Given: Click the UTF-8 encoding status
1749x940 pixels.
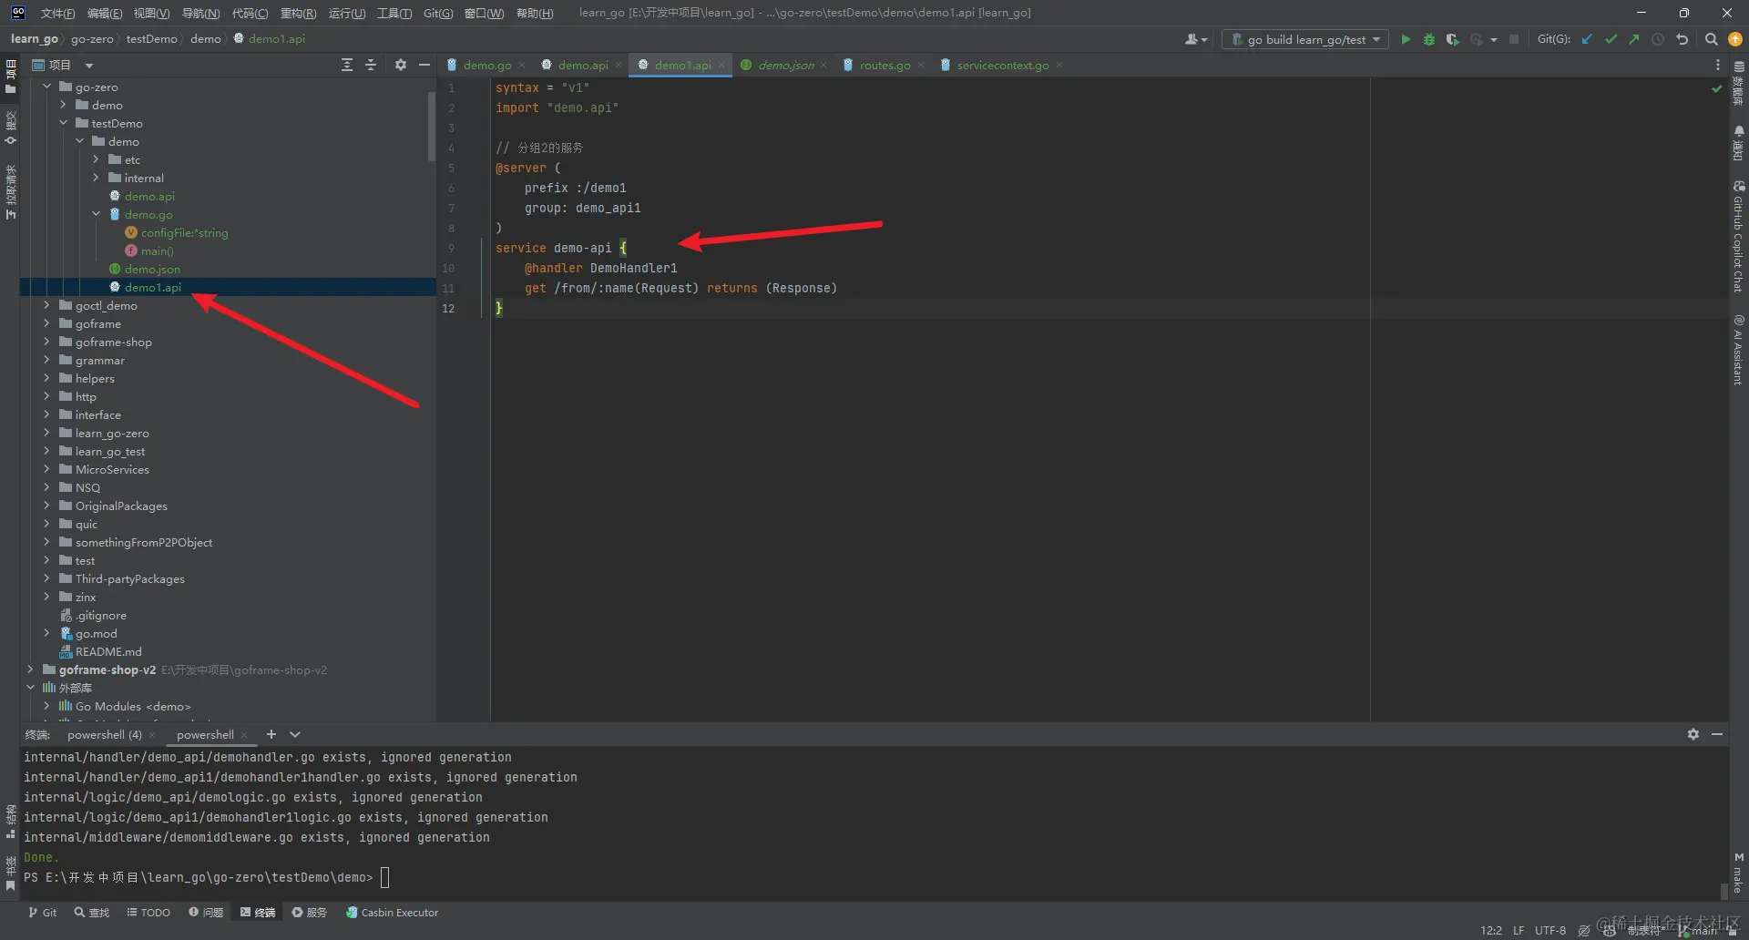Looking at the screenshot, I should point(1550,930).
